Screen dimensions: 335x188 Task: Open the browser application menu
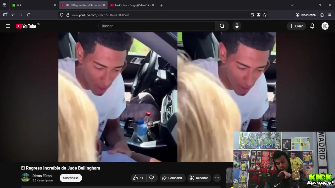tap(330, 15)
